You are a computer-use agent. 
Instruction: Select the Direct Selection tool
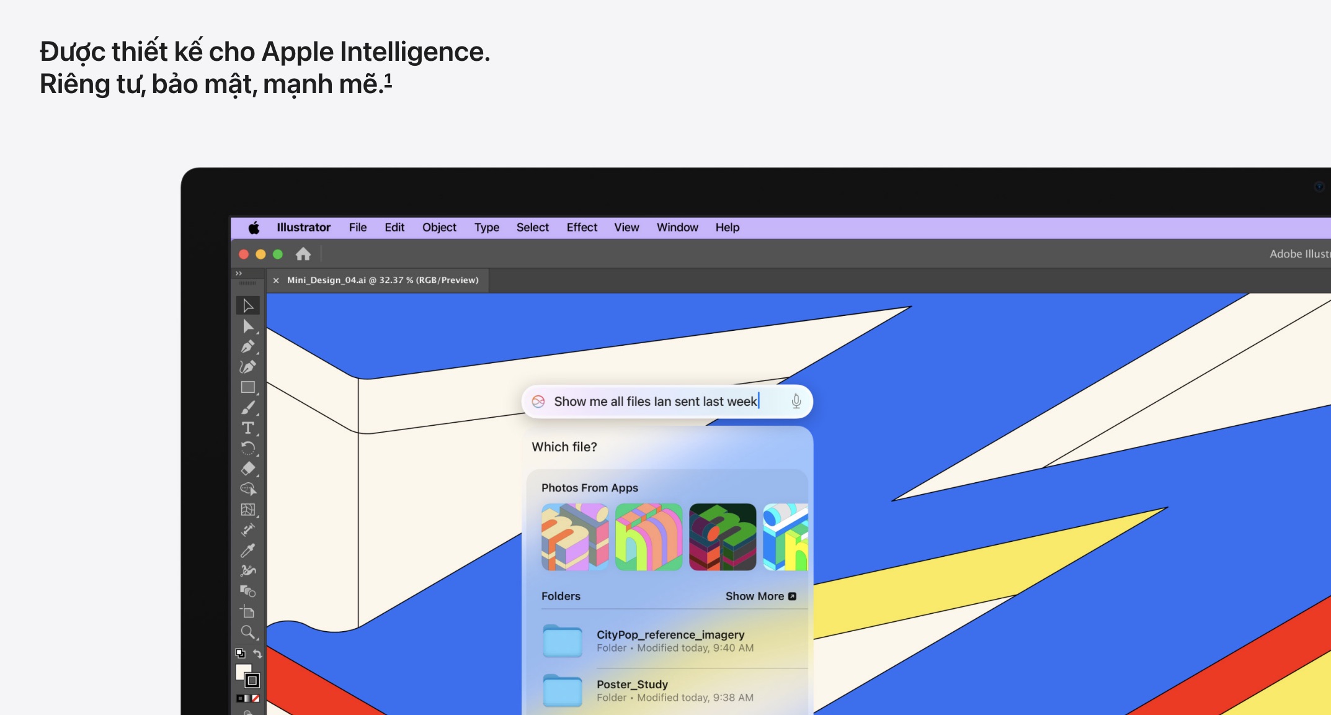[x=247, y=326]
